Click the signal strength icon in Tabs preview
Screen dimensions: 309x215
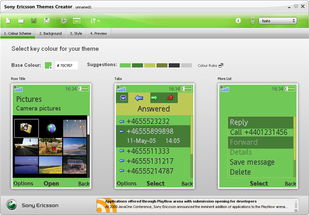pos(121,89)
